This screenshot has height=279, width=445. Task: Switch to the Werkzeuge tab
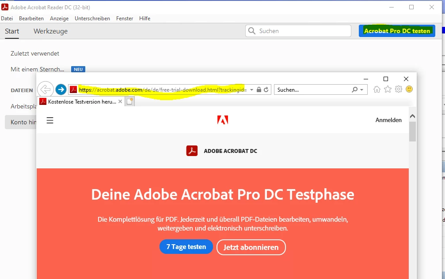click(x=50, y=31)
